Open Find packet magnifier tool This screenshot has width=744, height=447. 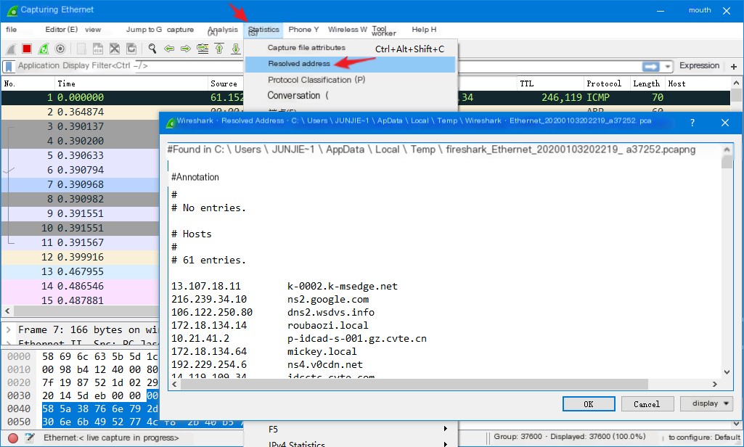pyautogui.click(x=152, y=49)
